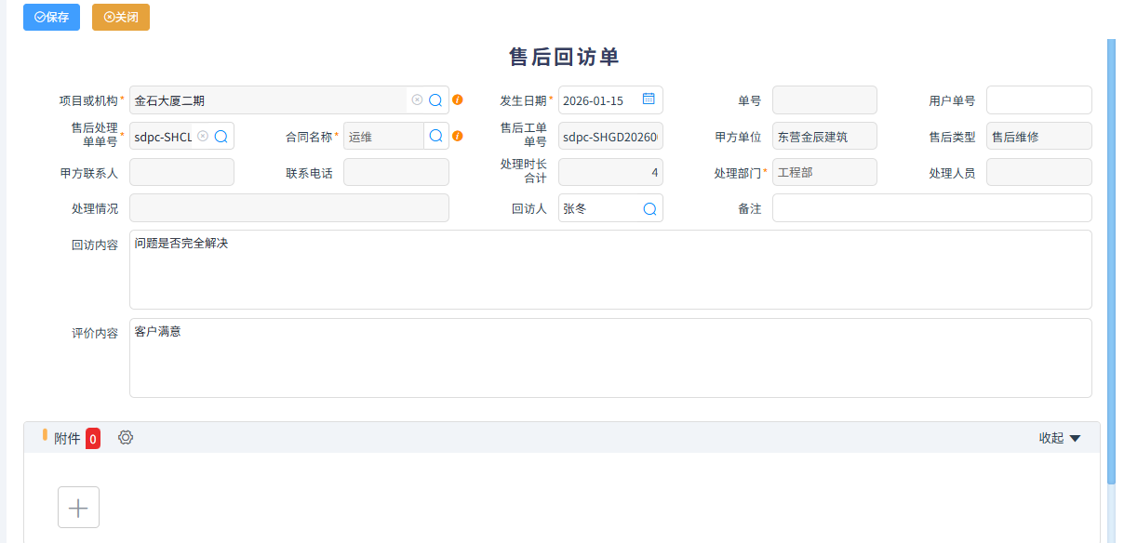Click the 关闭 button
The image size is (1124, 543).
(x=121, y=18)
